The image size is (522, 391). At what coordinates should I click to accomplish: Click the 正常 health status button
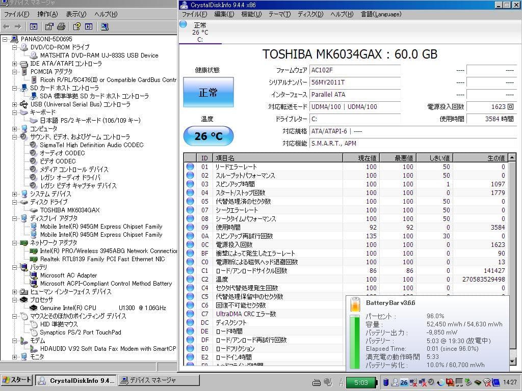click(x=208, y=93)
